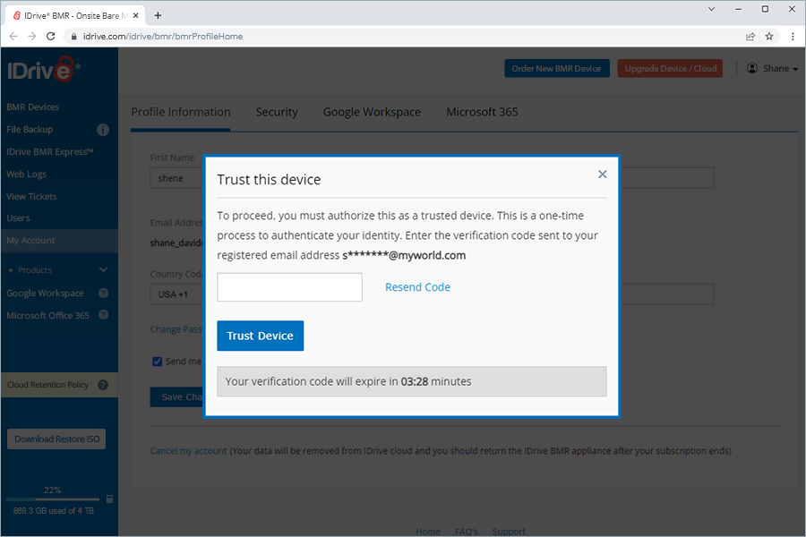This screenshot has height=537, width=806.
Task: Click the Shane user avatar icon
Action: tap(752, 68)
